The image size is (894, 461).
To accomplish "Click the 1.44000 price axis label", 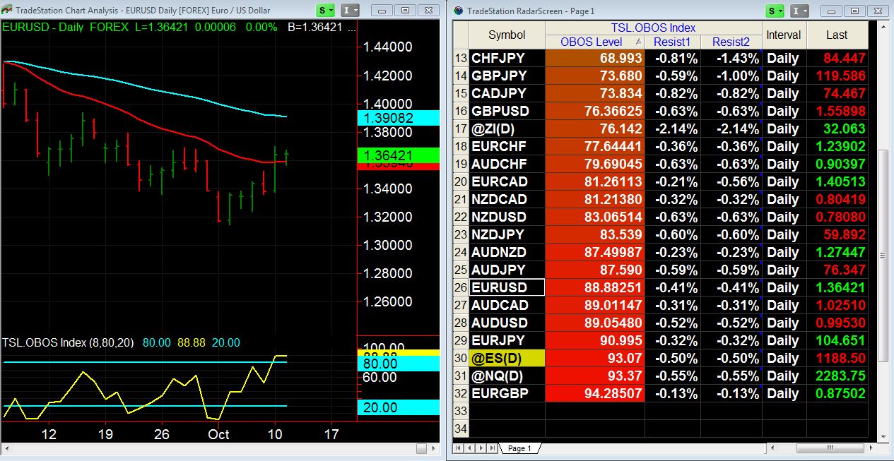I will tap(387, 47).
